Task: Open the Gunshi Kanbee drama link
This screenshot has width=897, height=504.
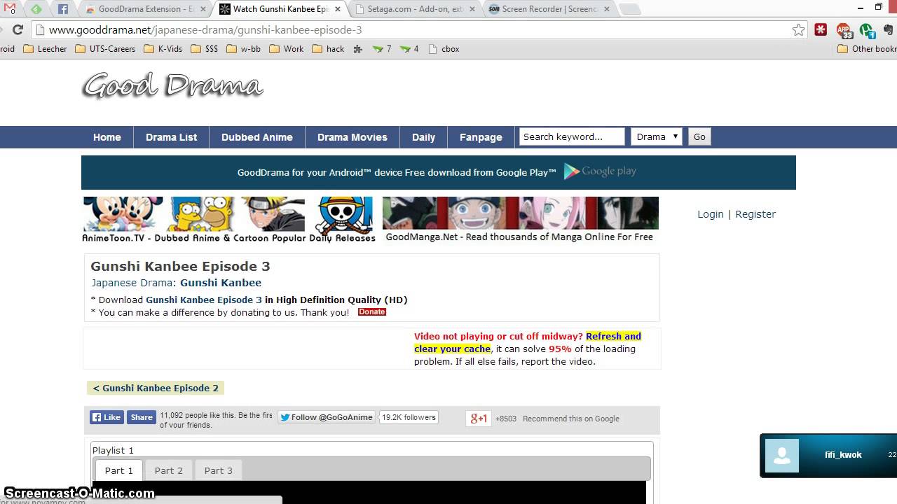Action: (x=221, y=283)
